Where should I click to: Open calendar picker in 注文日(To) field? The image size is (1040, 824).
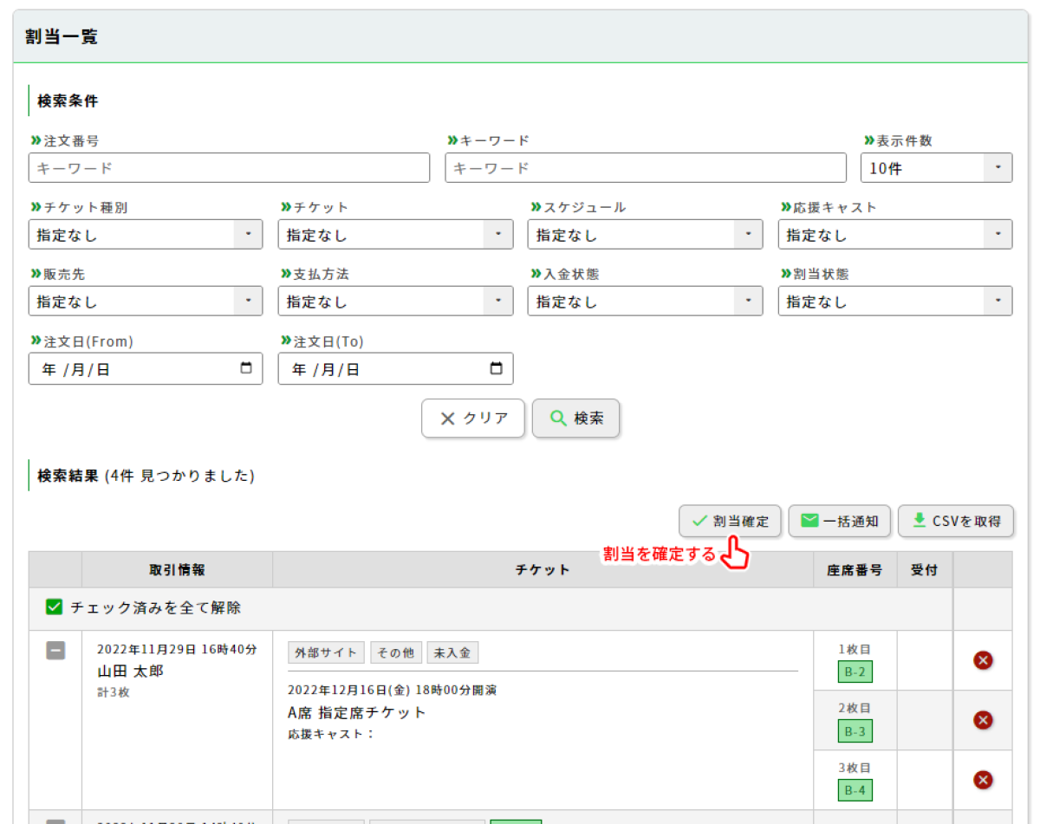(496, 368)
